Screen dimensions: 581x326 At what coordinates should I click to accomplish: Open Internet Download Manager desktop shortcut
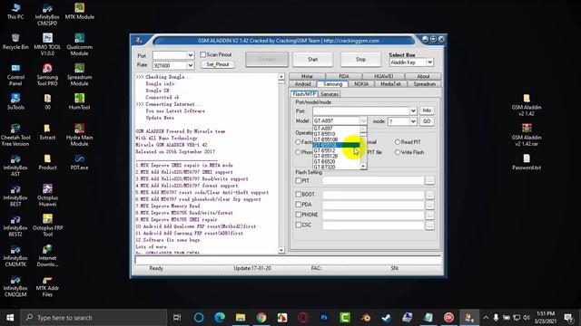[47, 255]
